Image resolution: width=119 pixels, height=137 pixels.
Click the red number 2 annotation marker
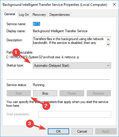(46, 106)
